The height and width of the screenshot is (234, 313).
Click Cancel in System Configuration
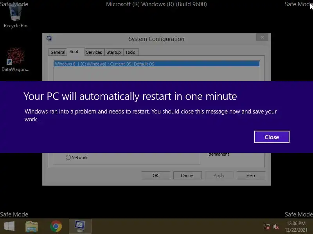[187, 175]
